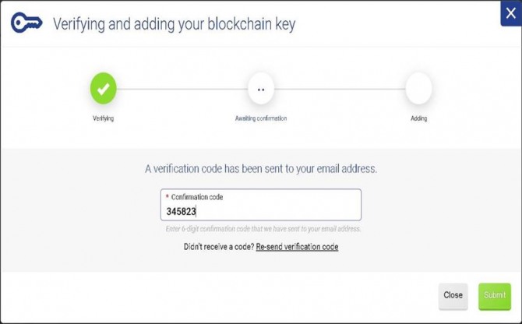Click the Awaiting confirmation step circle
The image size is (522, 324).
(x=261, y=89)
